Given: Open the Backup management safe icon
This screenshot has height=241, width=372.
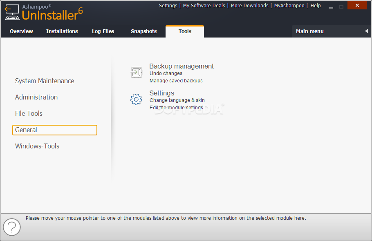Looking at the screenshot, I should 137,73.
